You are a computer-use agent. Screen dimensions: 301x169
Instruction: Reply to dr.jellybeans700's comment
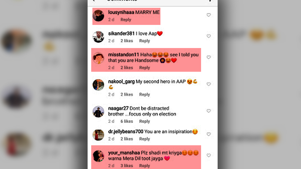click(x=144, y=139)
